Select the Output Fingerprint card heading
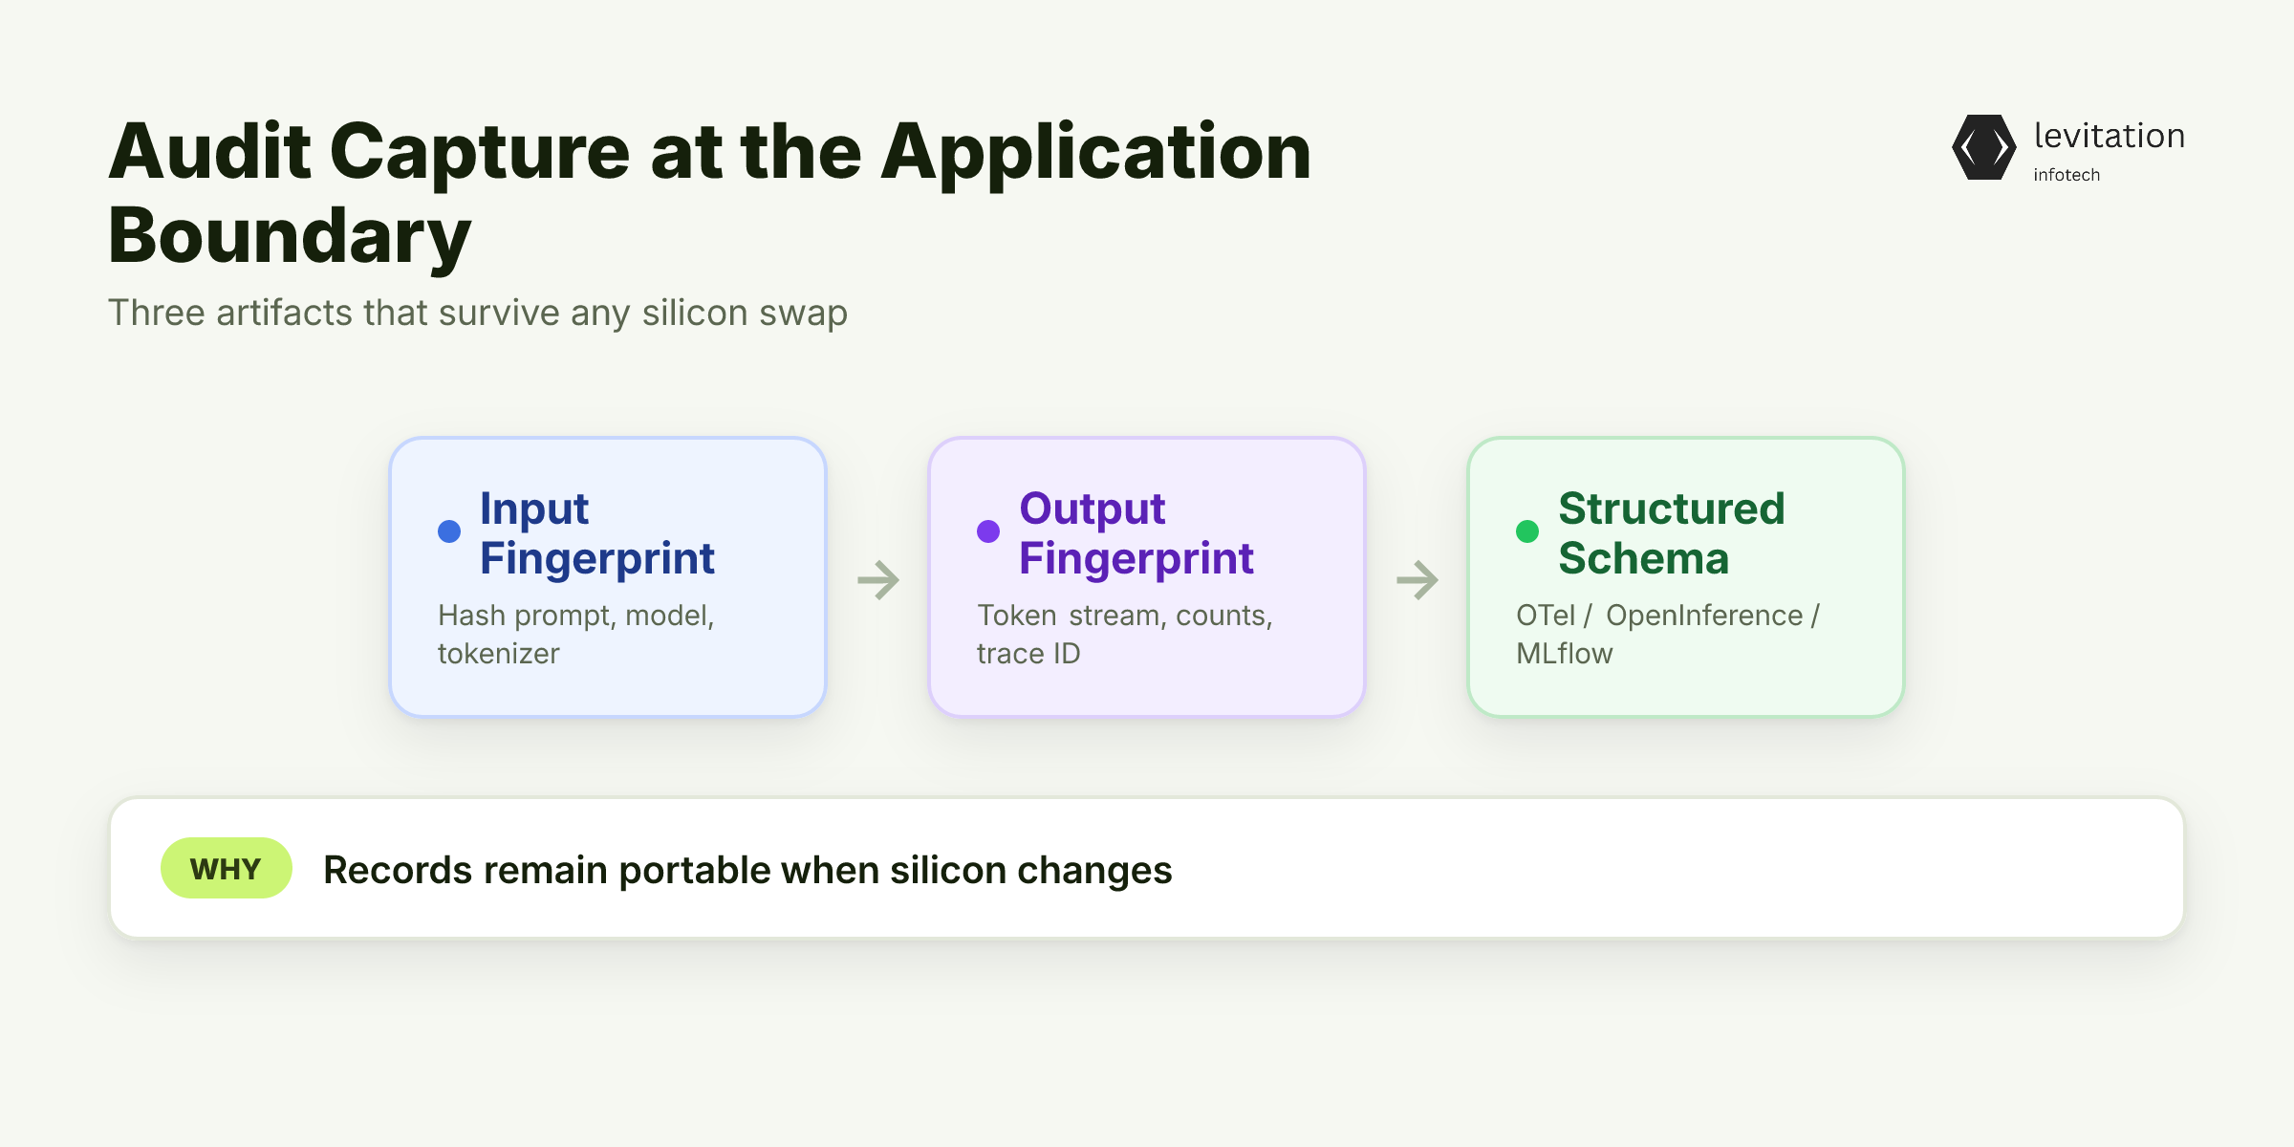2294x1147 pixels. click(1136, 532)
